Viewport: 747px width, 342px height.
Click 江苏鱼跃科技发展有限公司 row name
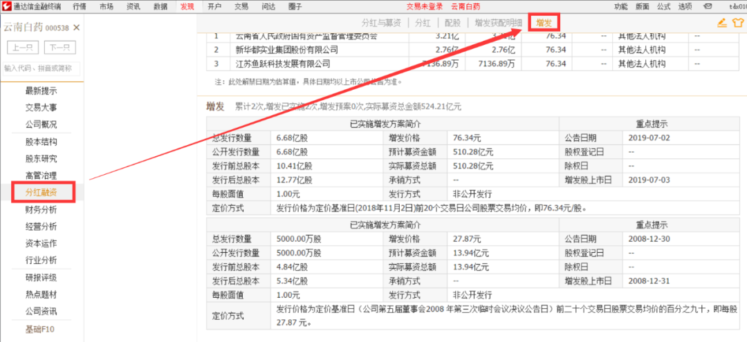282,64
